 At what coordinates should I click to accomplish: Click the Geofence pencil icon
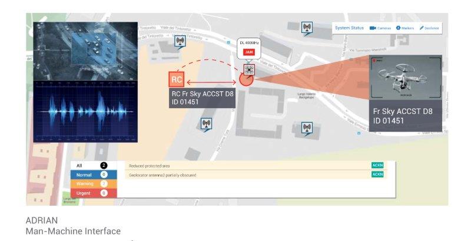(x=422, y=28)
